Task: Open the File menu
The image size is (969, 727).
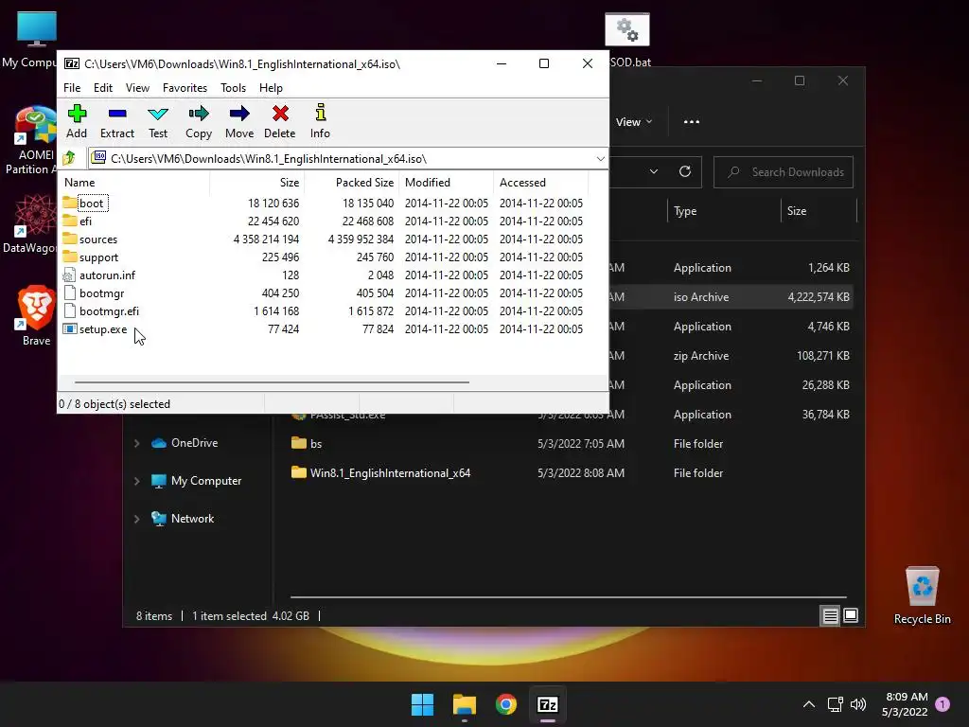Action: (x=72, y=88)
